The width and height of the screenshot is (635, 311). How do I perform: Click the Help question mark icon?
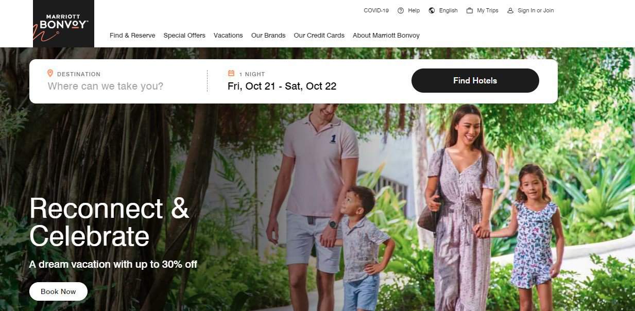(x=401, y=10)
